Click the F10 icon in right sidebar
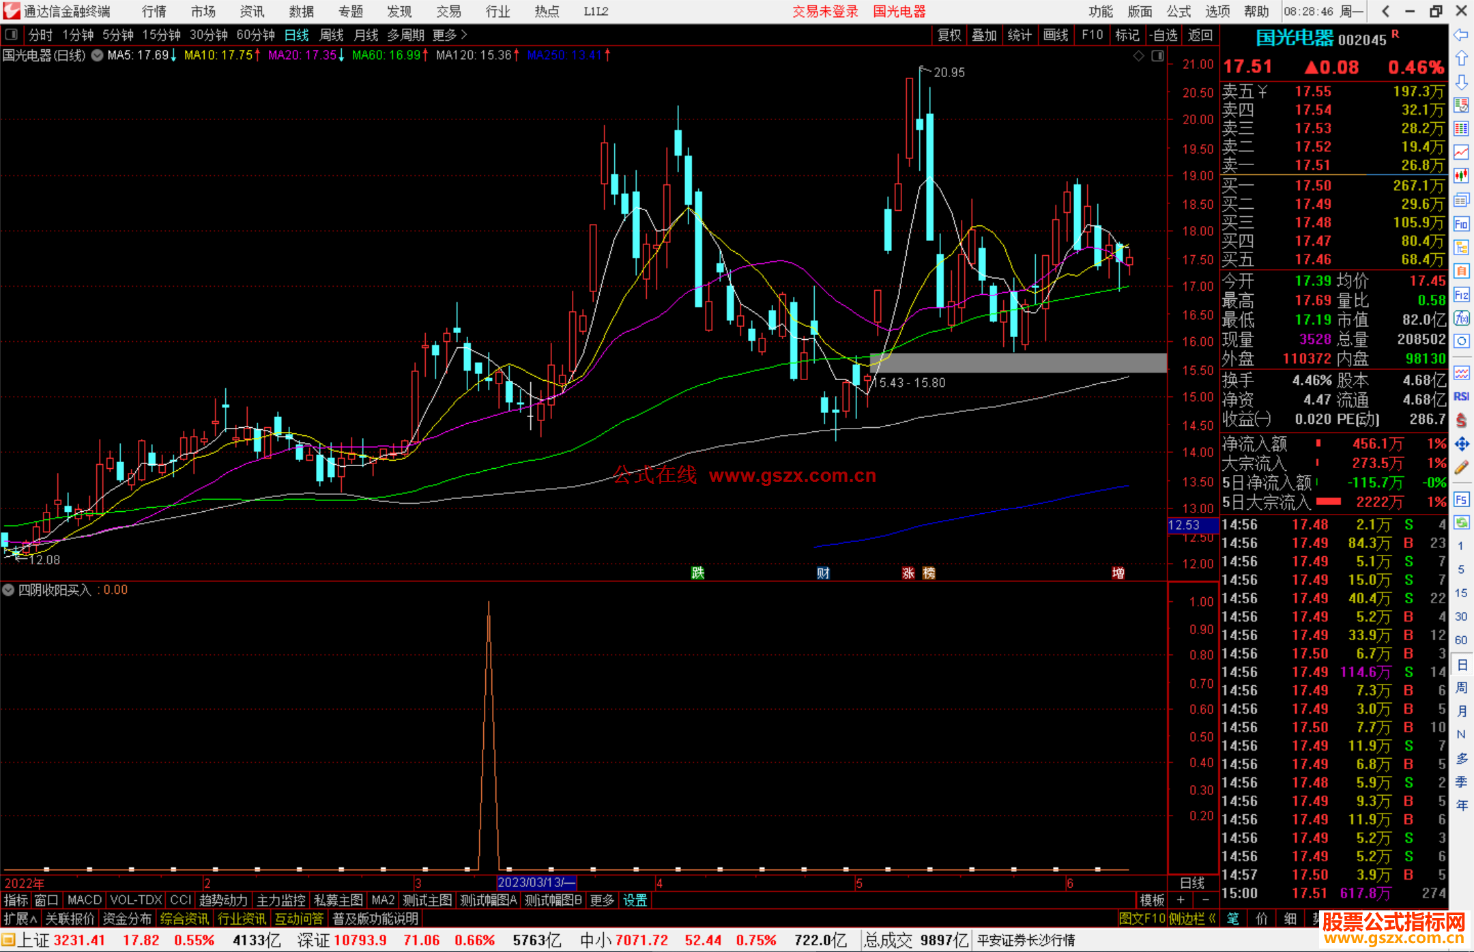Viewport: 1474px width, 952px height. pyautogui.click(x=1461, y=224)
